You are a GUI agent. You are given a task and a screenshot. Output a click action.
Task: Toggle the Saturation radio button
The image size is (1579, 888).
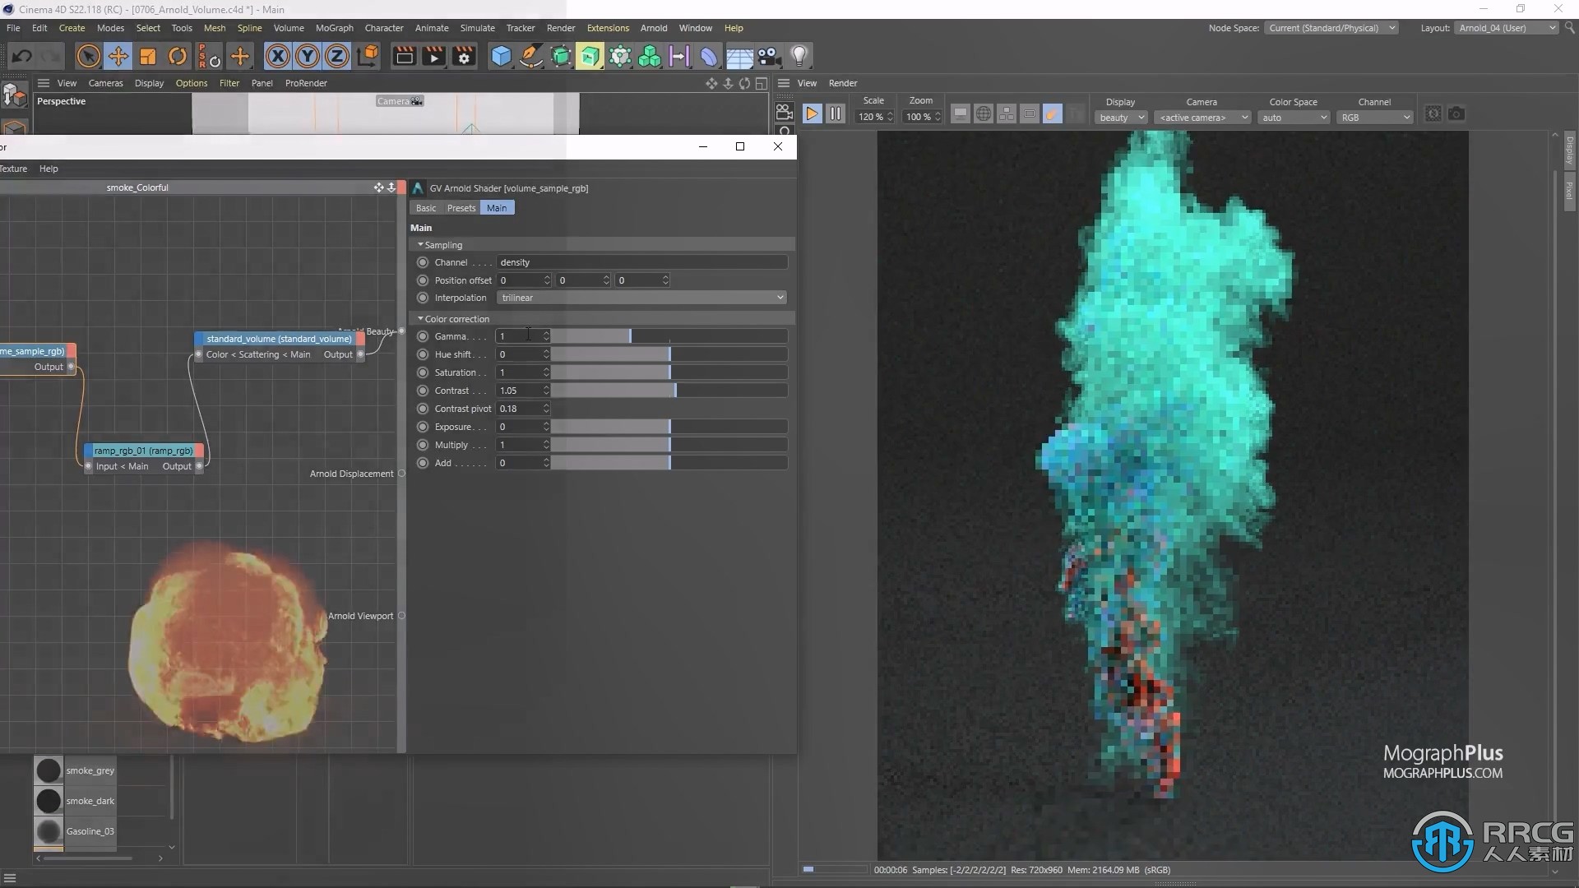tap(423, 372)
